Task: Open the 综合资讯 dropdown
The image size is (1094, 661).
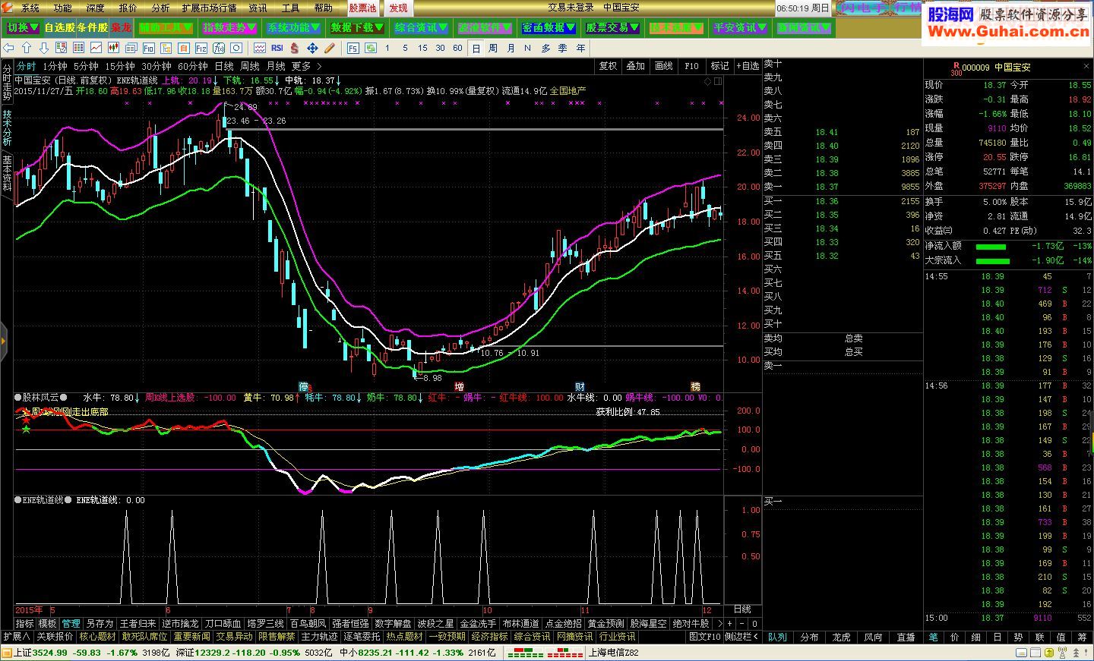Action: point(421,28)
